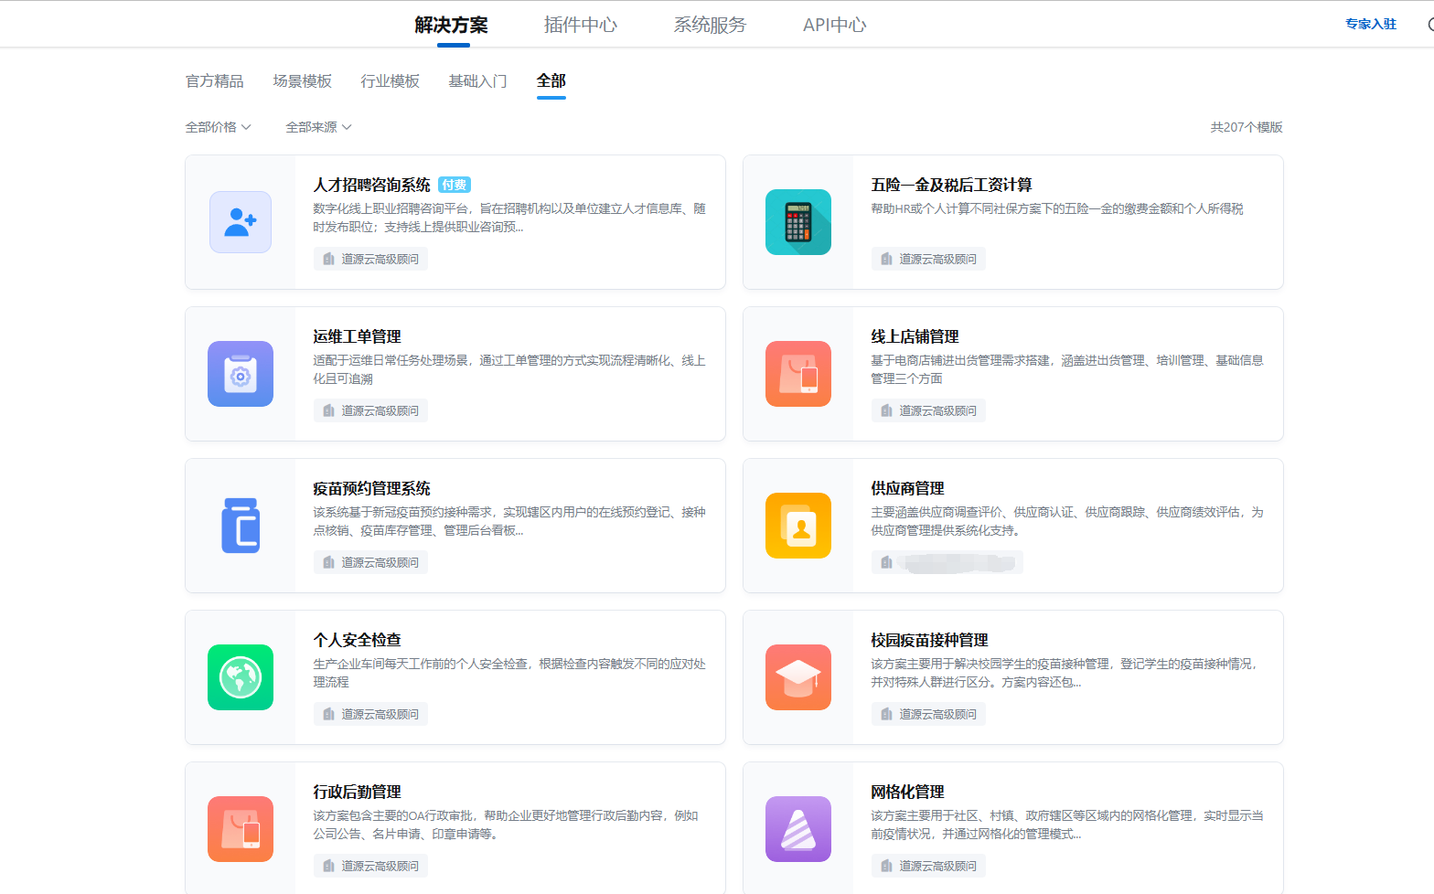Click the description text of 运维工单管理
Image resolution: width=1434 pixels, height=894 pixels.
coord(509,369)
